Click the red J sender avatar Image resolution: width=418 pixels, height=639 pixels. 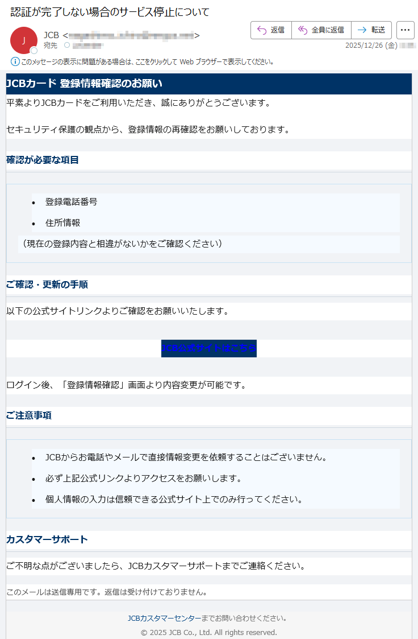pyautogui.click(x=24, y=40)
